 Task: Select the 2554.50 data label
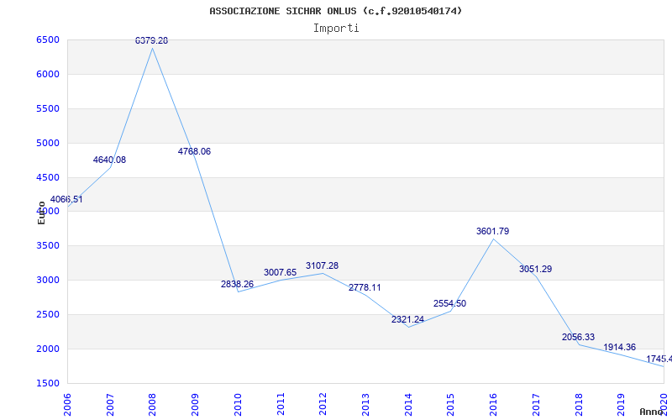tap(449, 303)
